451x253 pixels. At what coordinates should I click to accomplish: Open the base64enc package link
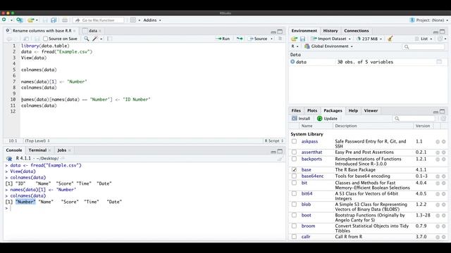312,176
